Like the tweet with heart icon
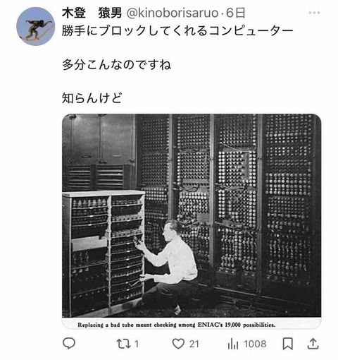 click(178, 344)
